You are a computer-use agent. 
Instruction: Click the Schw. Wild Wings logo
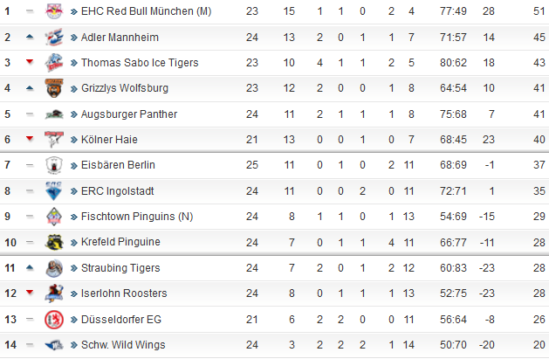(x=54, y=345)
